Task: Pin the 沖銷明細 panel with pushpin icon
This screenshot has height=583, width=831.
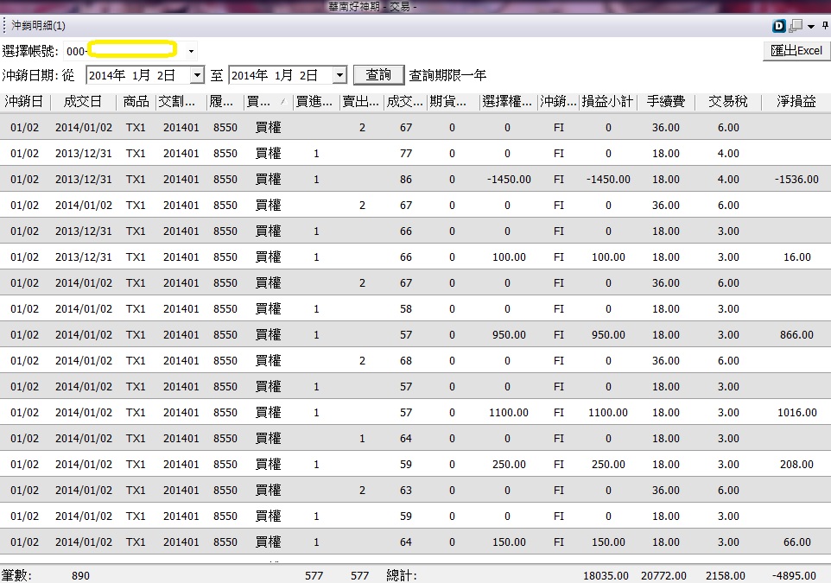Action: pos(825,25)
